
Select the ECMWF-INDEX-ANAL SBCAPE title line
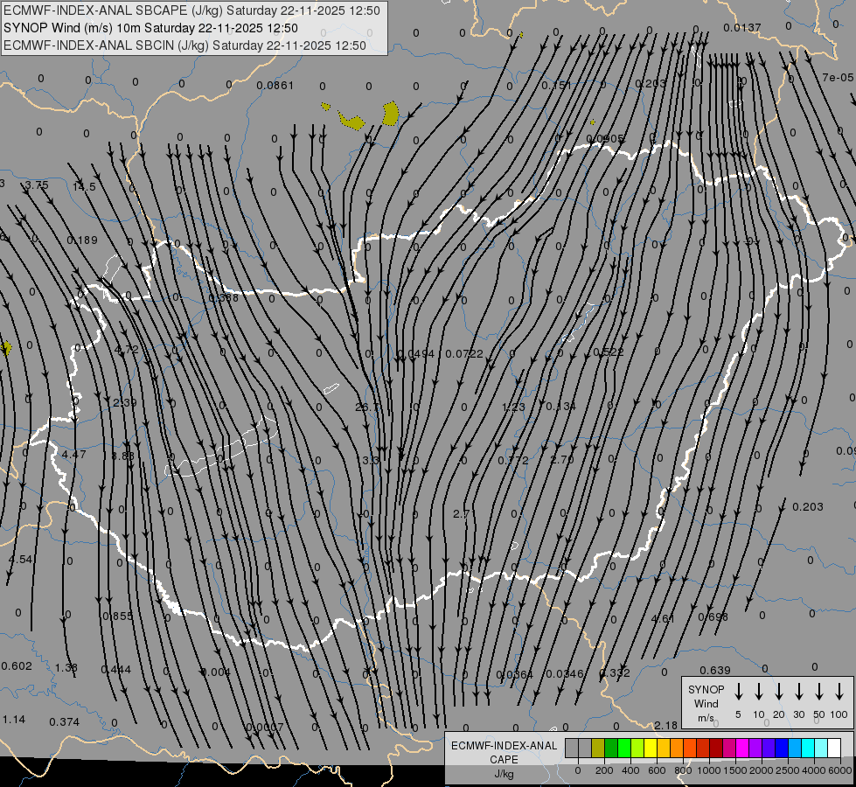(x=191, y=10)
